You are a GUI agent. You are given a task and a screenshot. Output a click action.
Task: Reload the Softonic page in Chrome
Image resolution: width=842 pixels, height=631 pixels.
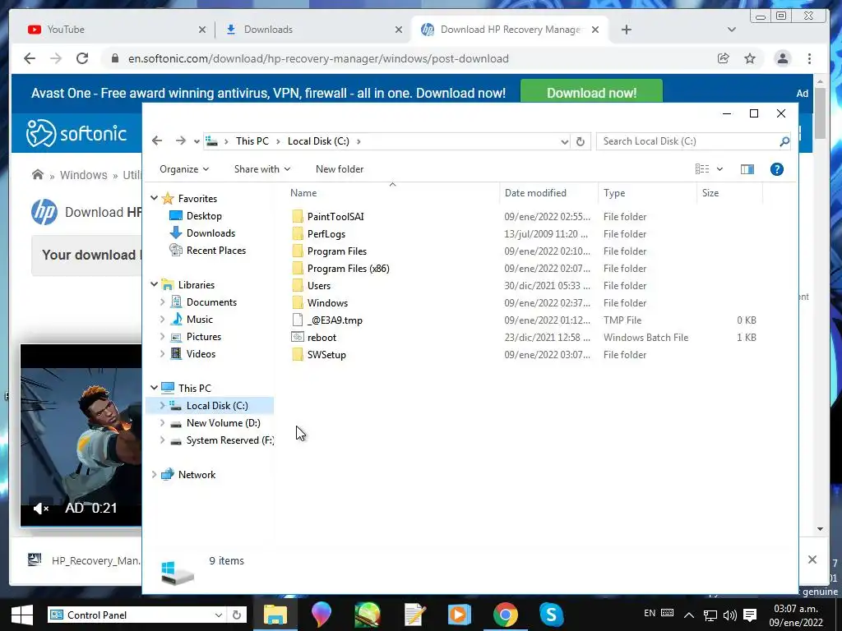pos(82,58)
